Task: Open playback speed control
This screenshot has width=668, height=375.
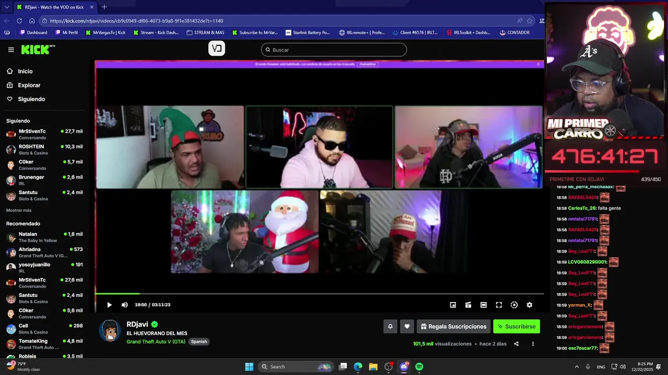Action: [514, 305]
